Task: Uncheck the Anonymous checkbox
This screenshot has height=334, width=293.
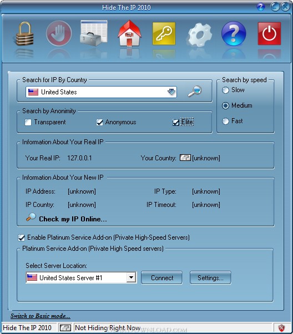Action: click(x=99, y=122)
